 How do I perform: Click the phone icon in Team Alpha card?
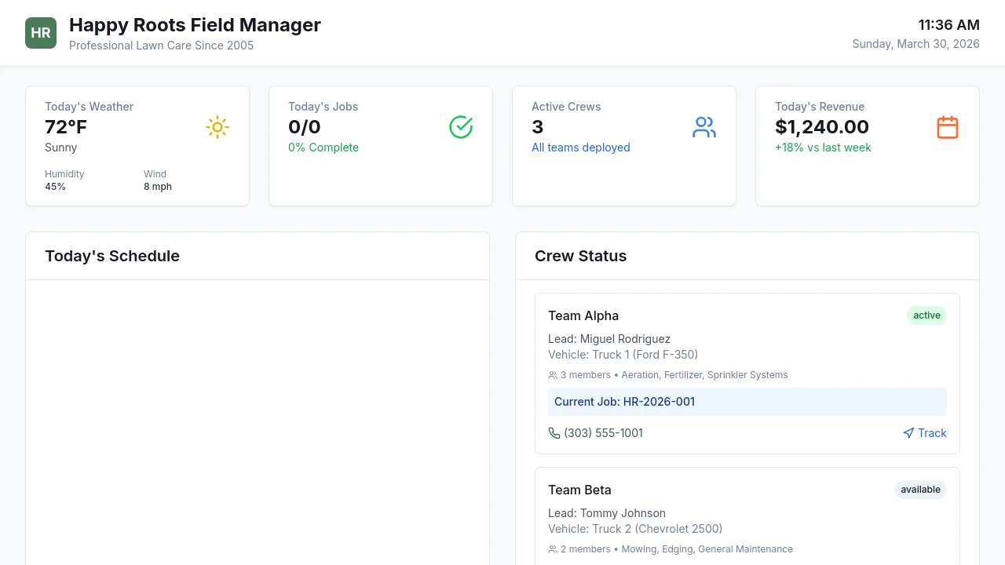tap(554, 433)
